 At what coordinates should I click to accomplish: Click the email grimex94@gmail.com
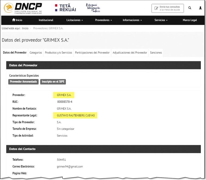click(x=70, y=167)
